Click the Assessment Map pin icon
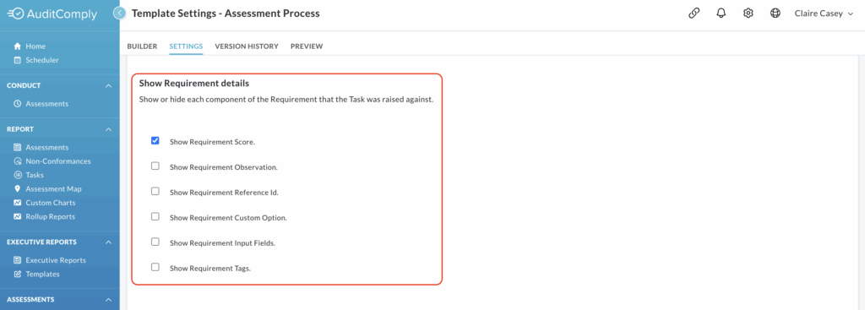Image resolution: width=865 pixels, height=310 pixels. tap(17, 188)
